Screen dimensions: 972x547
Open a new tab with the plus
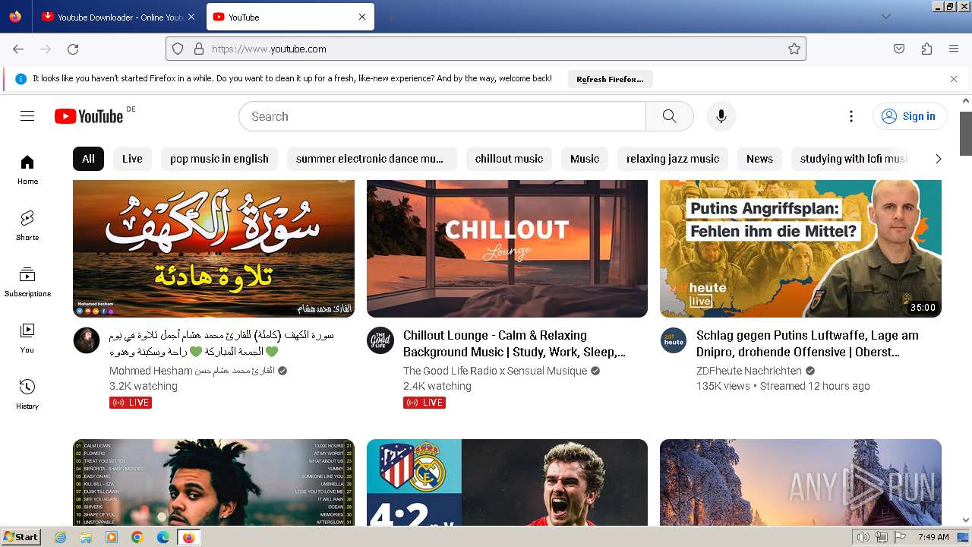(x=390, y=17)
